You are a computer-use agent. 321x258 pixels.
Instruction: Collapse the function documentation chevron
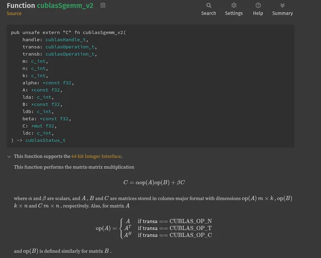pyautogui.click(x=9, y=157)
